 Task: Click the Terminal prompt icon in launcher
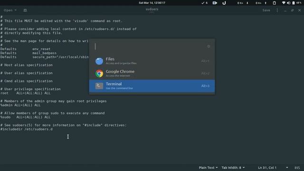99,85
